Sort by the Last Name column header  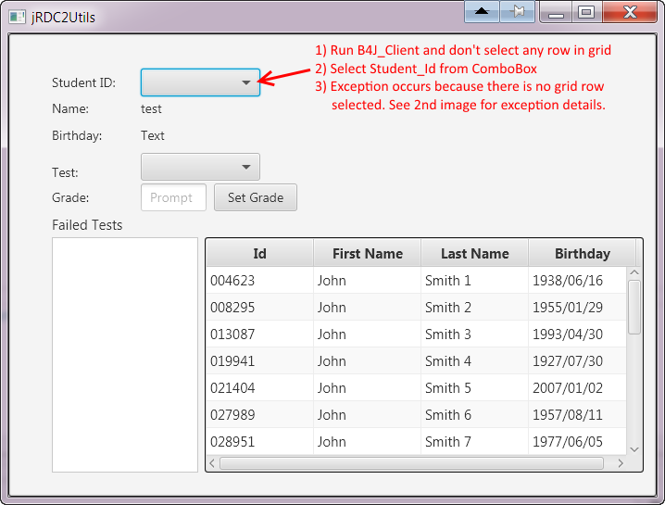(x=474, y=253)
